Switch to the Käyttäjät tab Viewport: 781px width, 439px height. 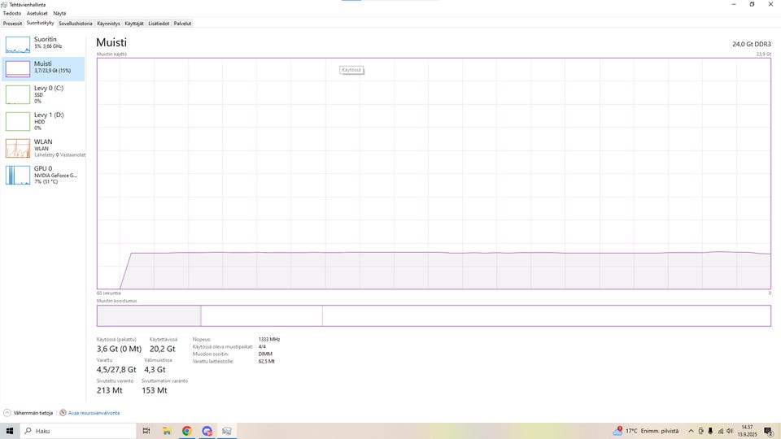(134, 24)
